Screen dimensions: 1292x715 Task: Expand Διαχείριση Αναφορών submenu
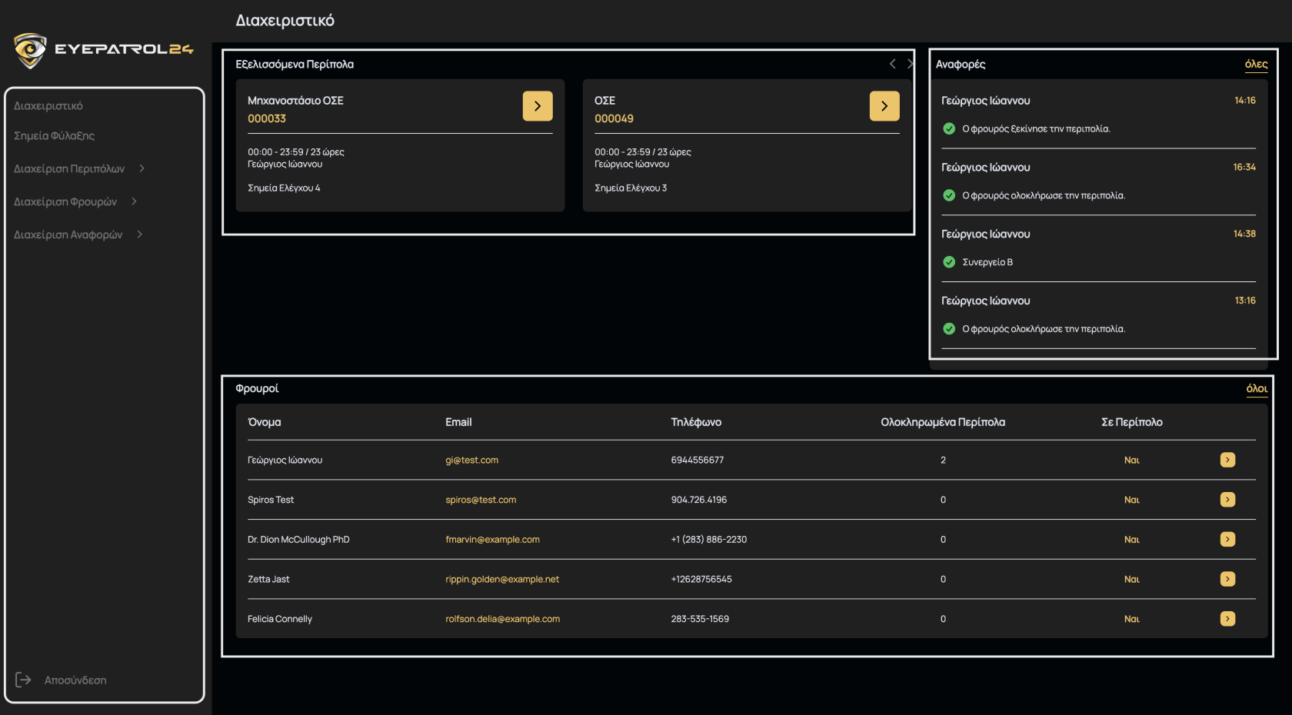[139, 234]
